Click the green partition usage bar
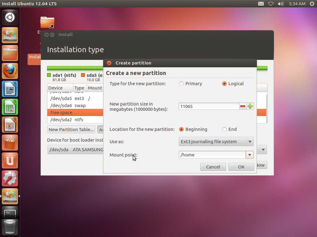 click(75, 68)
